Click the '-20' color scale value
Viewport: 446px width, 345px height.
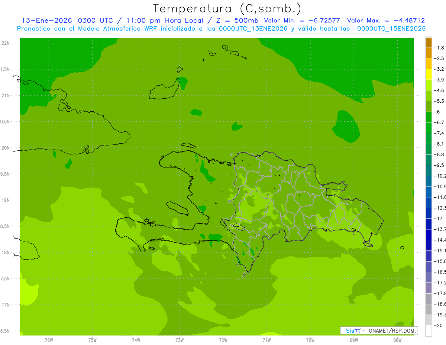[439, 326]
